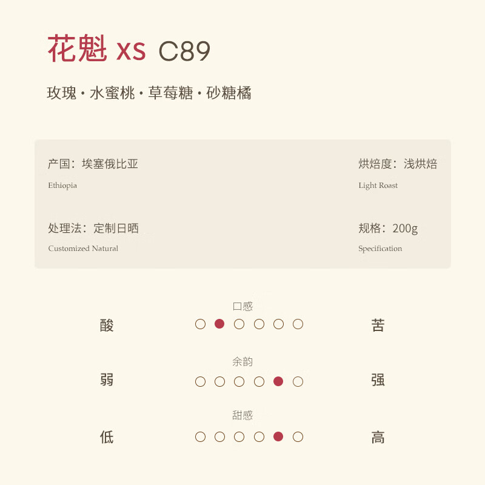Viewport: 485px width, 485px height.
Task: Click the 处理法：定制日晒 process text
Action: tap(93, 229)
